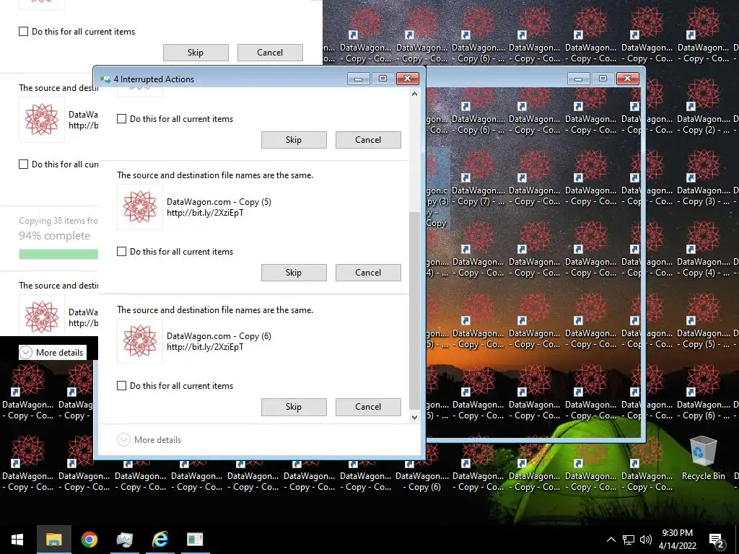Open File Explorer from the taskbar
Screen dimensions: 739x554
point(53,540)
